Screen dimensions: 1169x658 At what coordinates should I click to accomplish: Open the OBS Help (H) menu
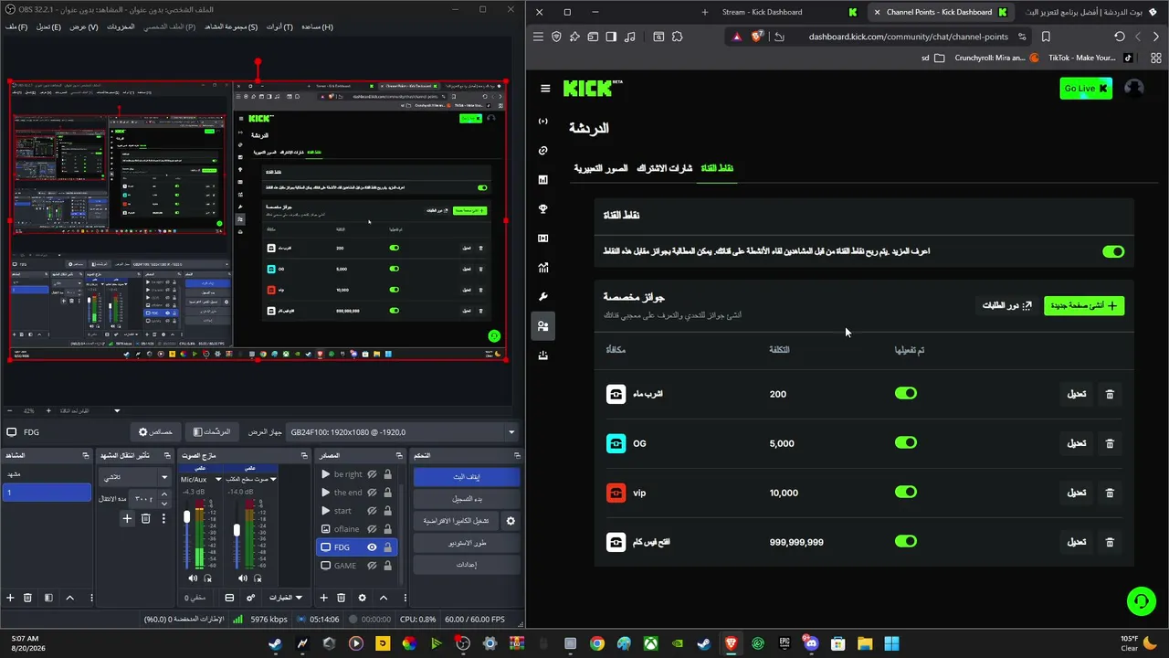point(317,27)
